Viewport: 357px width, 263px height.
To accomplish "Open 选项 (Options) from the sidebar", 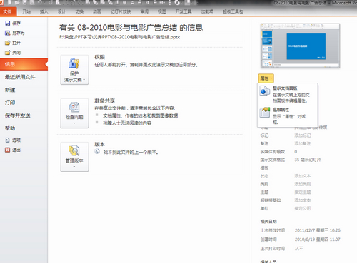I will pyautogui.click(x=13, y=140).
